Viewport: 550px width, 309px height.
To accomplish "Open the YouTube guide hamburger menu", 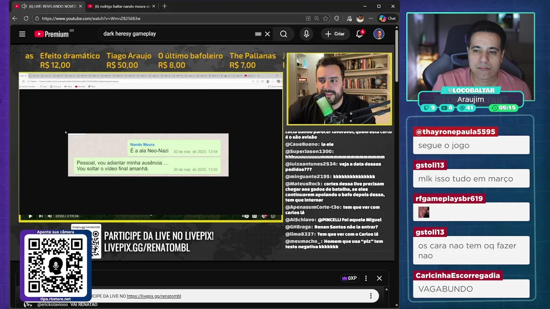I will click(x=22, y=34).
